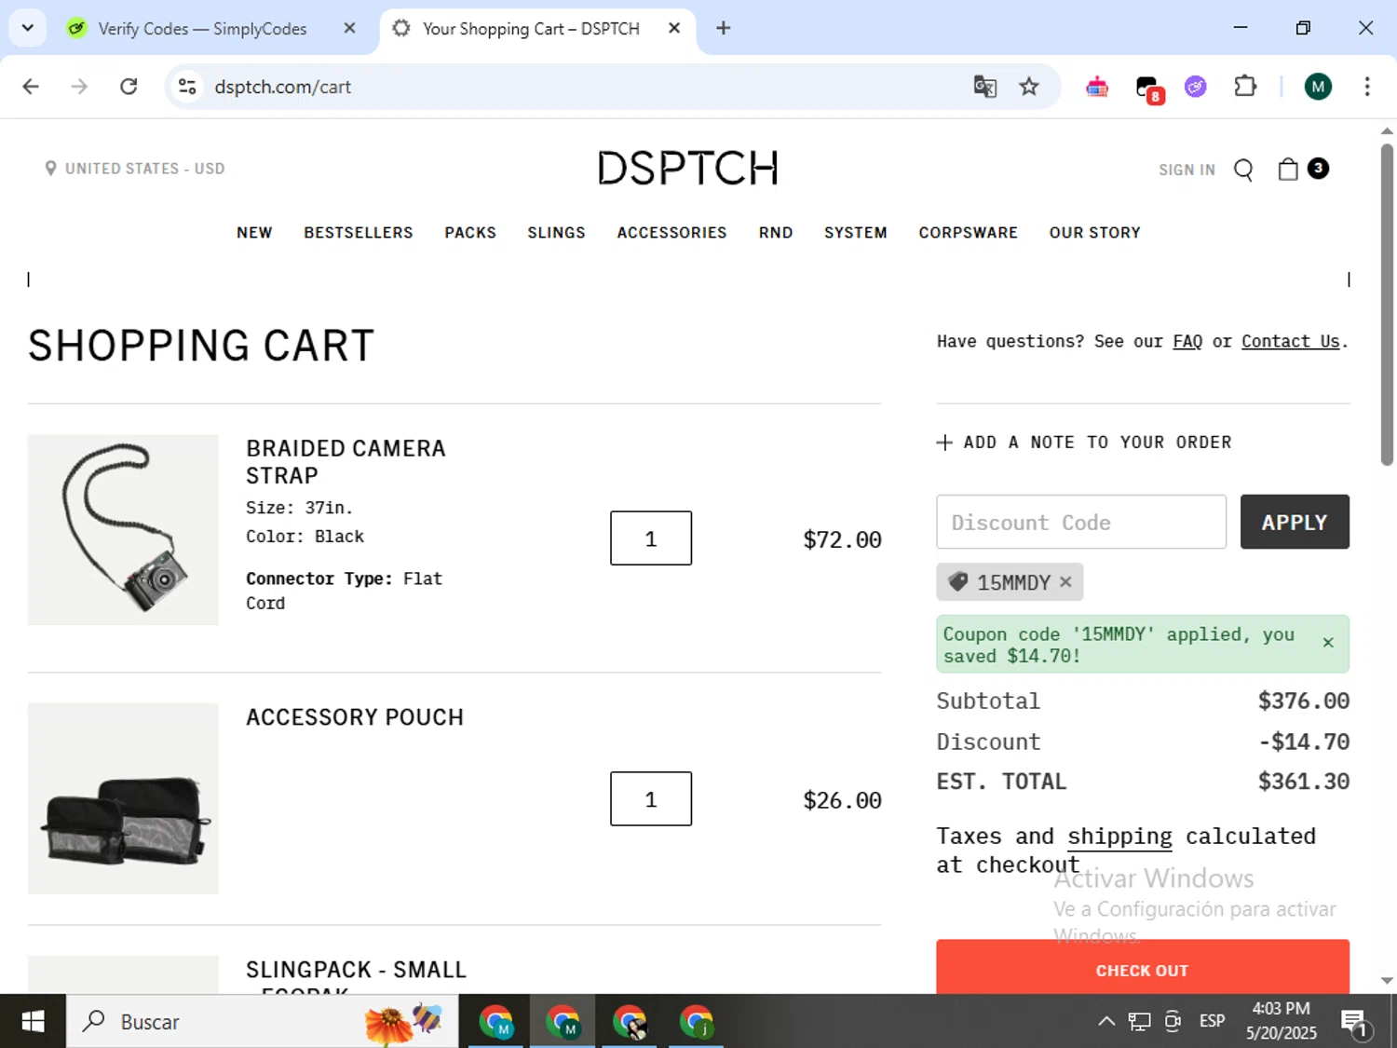Open the notification center icon in taskbar

click(x=1356, y=1023)
